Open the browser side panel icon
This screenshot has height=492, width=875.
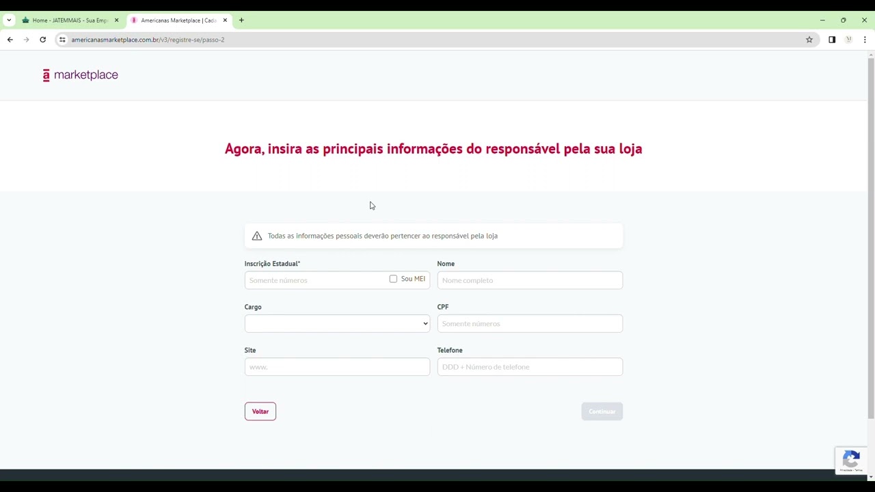[832, 40]
